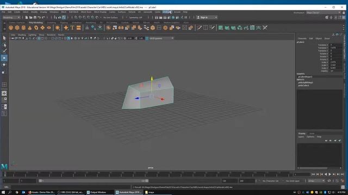Select pCubeShape1 under SHAPES
This screenshot has height=195, width=348.
pos(305,77)
